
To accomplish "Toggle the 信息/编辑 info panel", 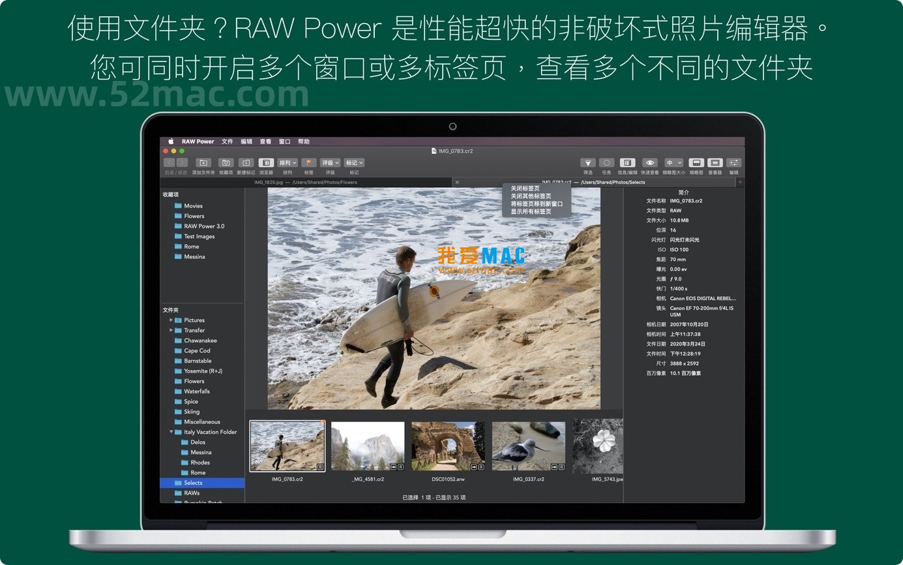I will (x=627, y=162).
